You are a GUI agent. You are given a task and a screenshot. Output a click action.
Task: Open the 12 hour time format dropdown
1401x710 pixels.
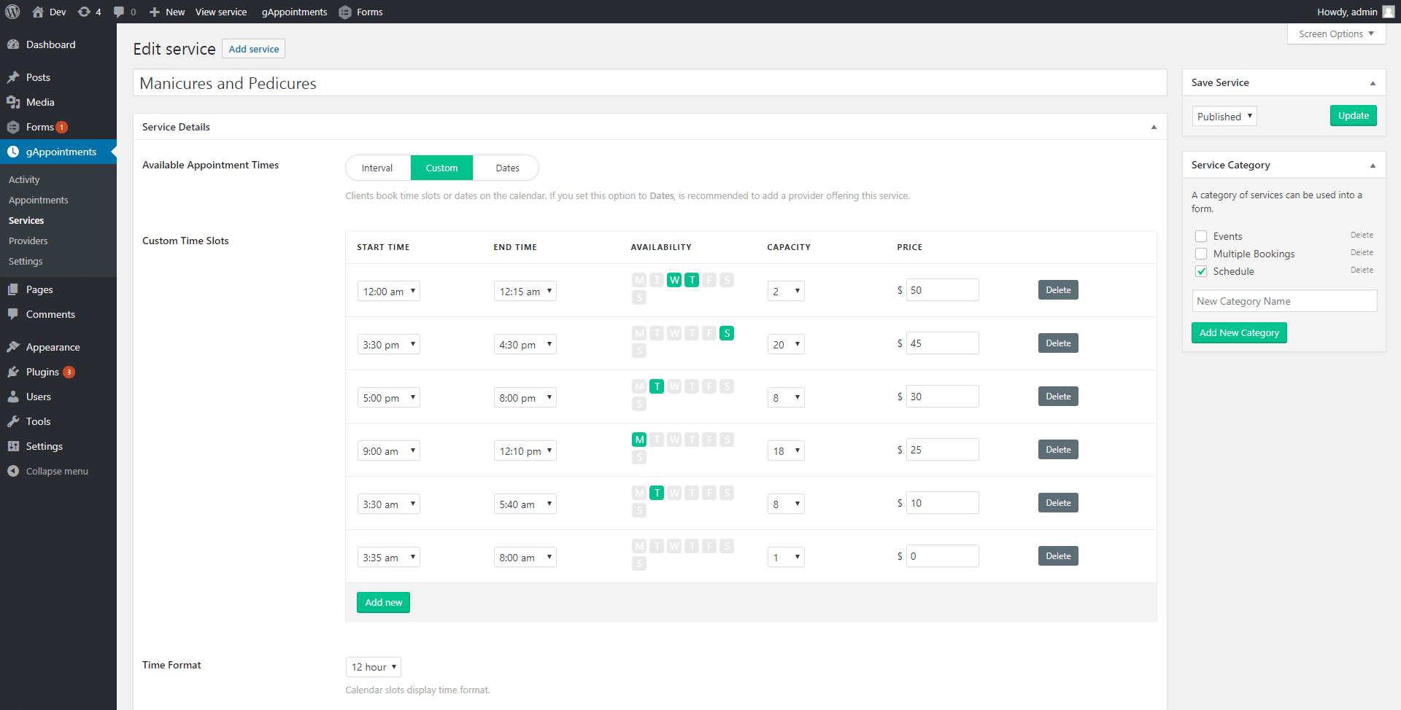[373, 667]
